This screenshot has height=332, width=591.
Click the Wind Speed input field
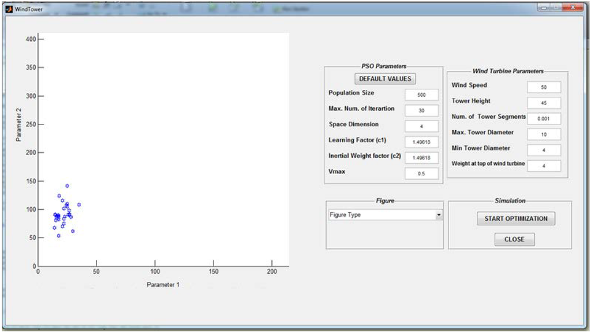click(x=544, y=87)
